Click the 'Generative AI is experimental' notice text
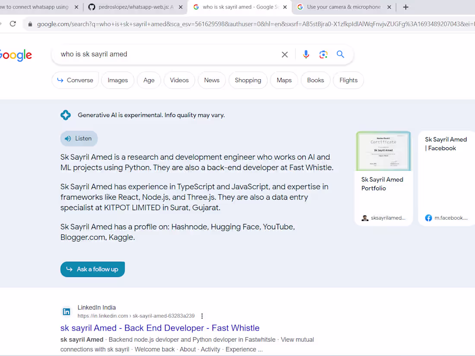 click(151, 115)
